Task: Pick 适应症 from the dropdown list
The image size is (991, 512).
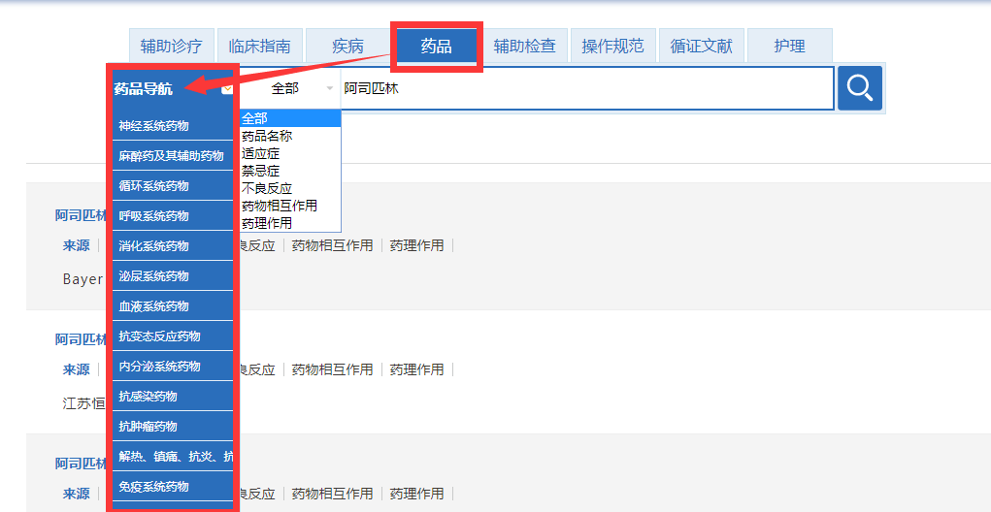Action: click(290, 153)
